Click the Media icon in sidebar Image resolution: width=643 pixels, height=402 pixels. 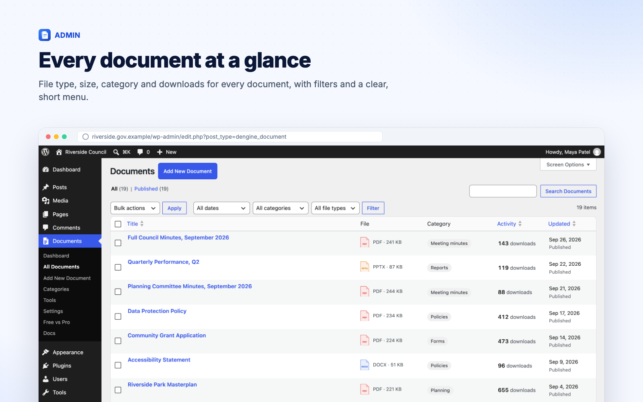[46, 201]
